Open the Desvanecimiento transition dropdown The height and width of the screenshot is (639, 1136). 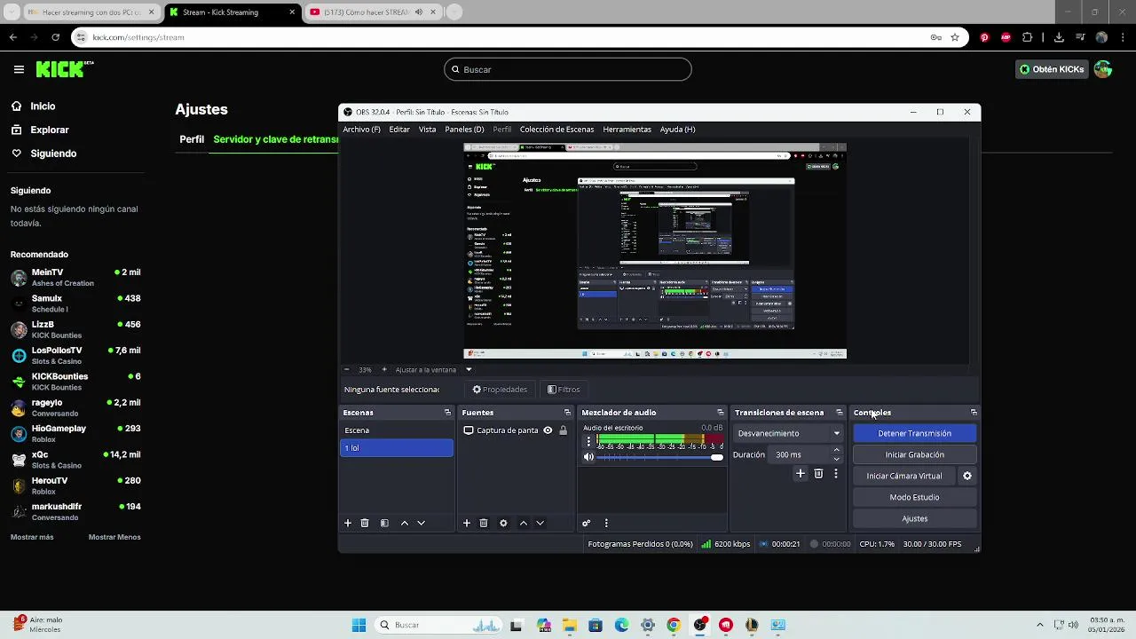pos(789,433)
